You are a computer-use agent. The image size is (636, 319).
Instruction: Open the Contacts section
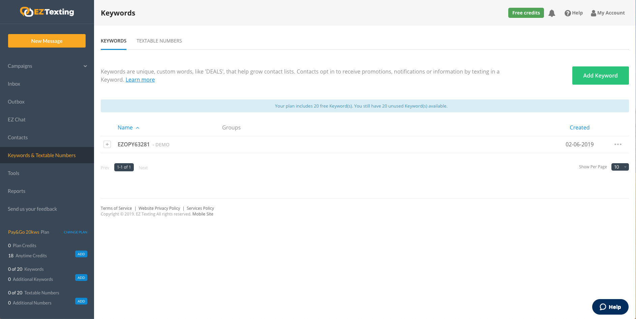click(18, 138)
